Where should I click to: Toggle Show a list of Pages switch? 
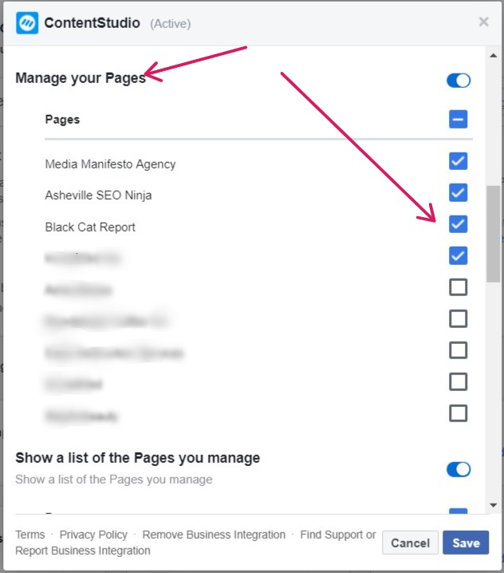pos(459,469)
